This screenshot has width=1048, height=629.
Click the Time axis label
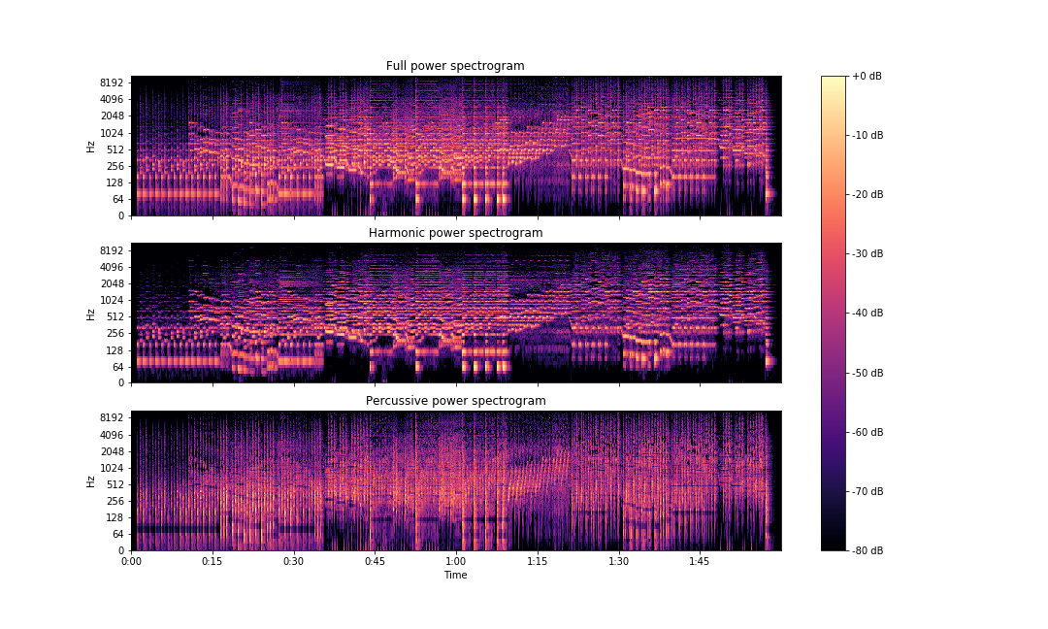(x=456, y=575)
